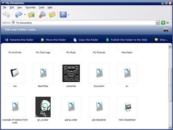Open the Favorites menu
The image size is (173, 130).
(x=30, y=7)
